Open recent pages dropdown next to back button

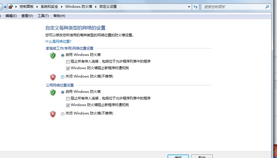point(5,7)
